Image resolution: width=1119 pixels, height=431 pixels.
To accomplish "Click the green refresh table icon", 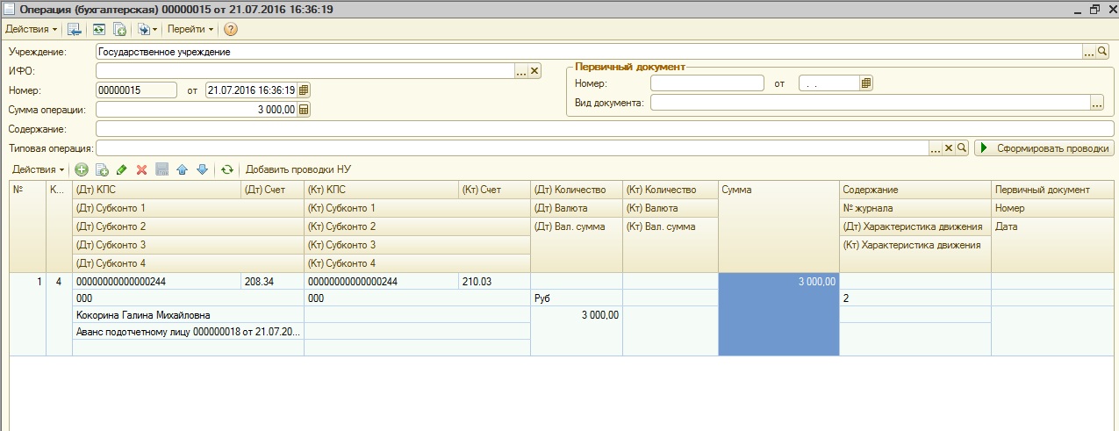I will [227, 169].
